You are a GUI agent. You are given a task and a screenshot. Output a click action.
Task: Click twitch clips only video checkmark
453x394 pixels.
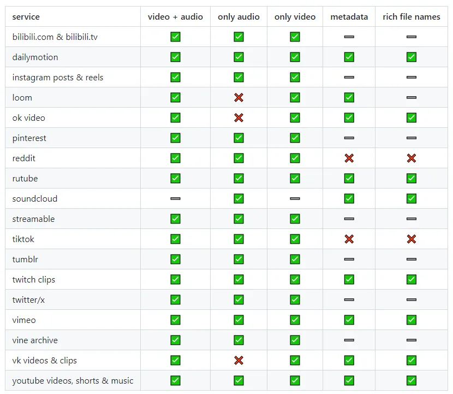click(x=295, y=280)
